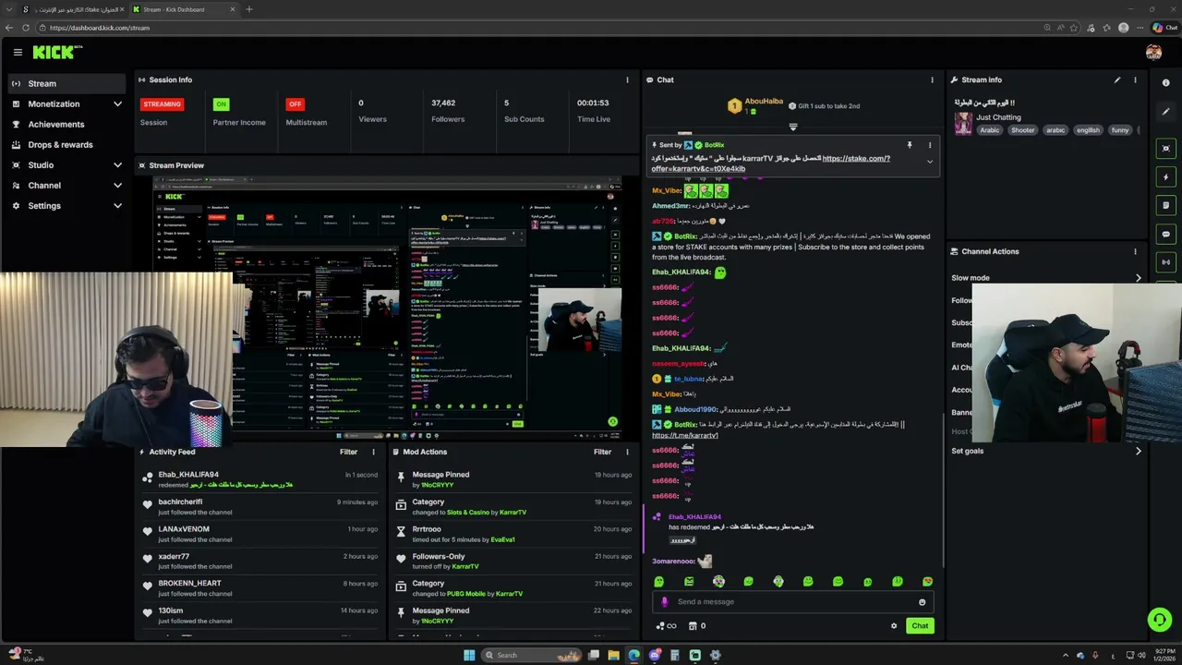The image size is (1182, 665).
Task: Open Session Info panel three-dot menu
Action: (x=627, y=79)
